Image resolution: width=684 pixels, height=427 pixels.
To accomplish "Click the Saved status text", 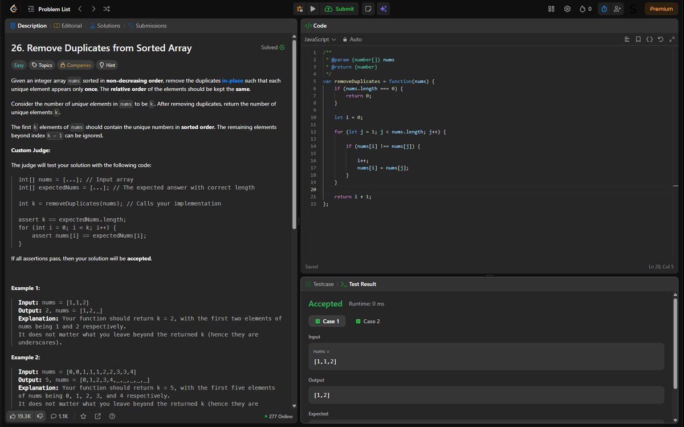I will tap(312, 267).
